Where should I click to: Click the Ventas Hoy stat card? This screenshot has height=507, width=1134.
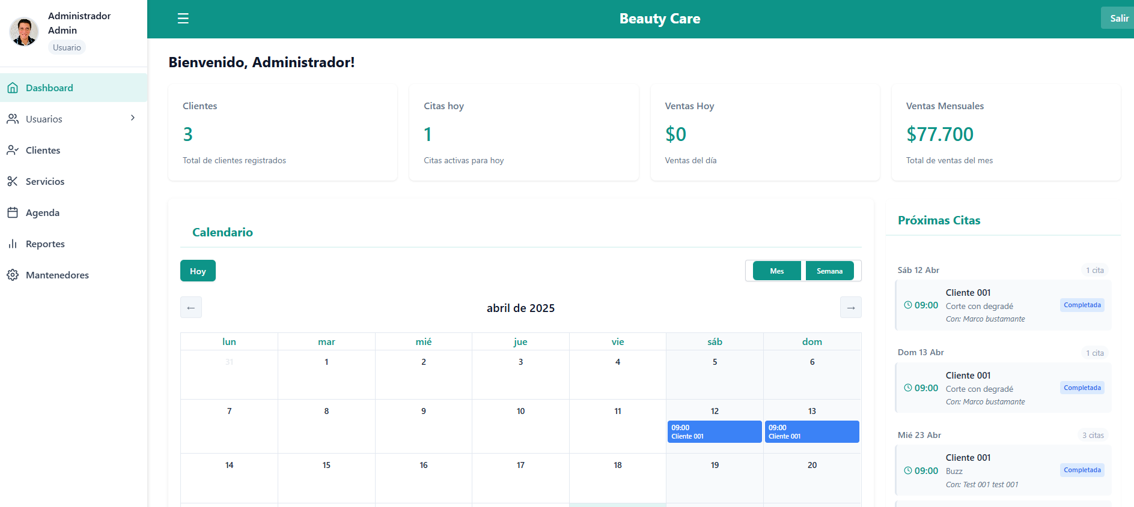tap(765, 132)
